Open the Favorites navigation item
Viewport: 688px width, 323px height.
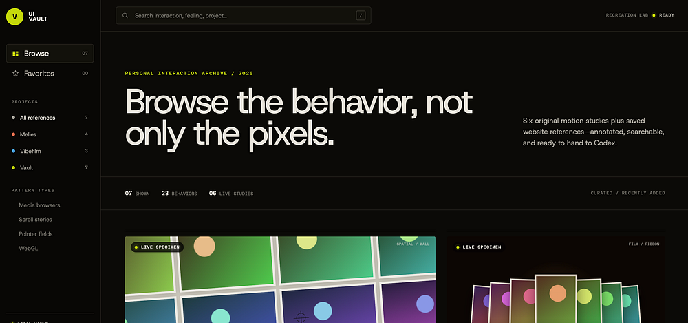point(50,74)
